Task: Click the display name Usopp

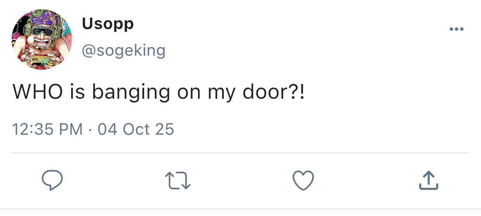Action: pos(108,24)
